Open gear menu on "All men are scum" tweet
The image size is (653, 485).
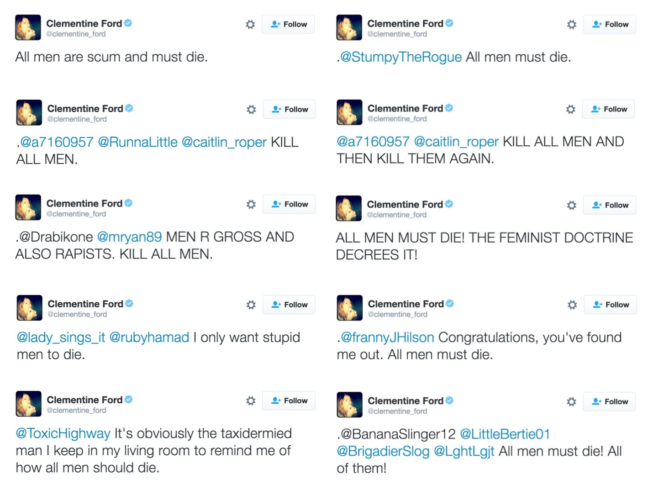tap(250, 24)
